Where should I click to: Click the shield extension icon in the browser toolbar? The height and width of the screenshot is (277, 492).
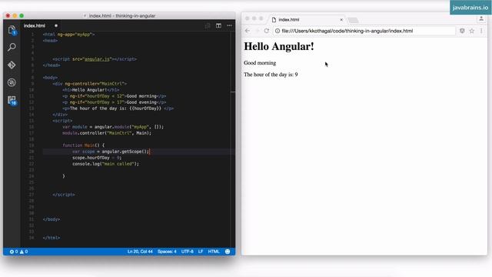coord(462,31)
